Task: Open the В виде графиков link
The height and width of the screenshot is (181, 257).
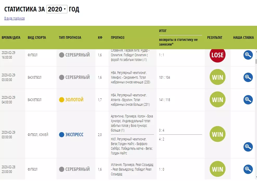Action: [x=14, y=18]
